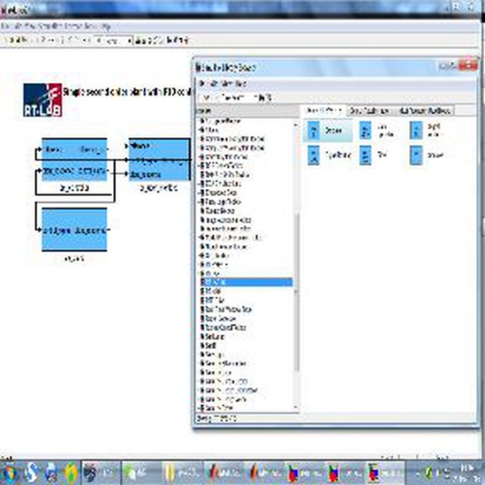Open the Windows Start orb in the taskbar
The width and height of the screenshot is (485, 485).
click(10, 473)
